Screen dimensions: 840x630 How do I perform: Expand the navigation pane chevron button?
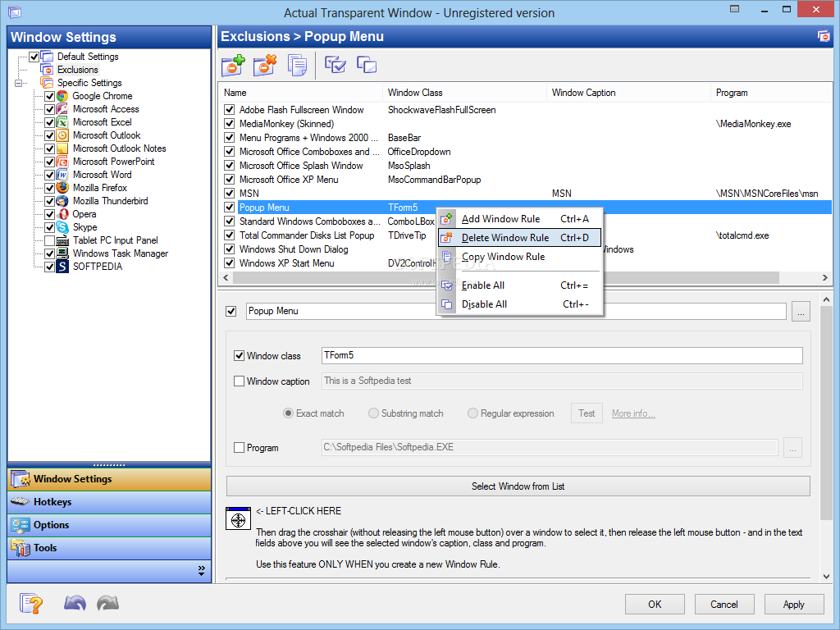[x=202, y=570]
